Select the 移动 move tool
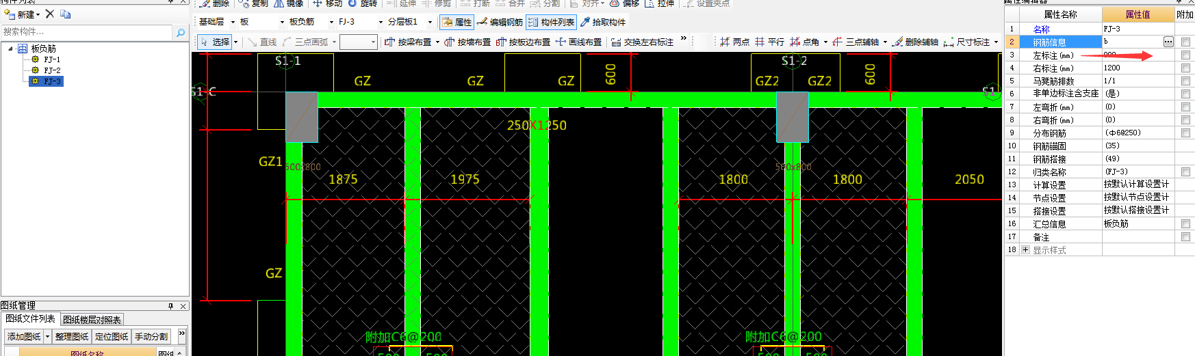This screenshot has width=1195, height=356. pos(327,3)
